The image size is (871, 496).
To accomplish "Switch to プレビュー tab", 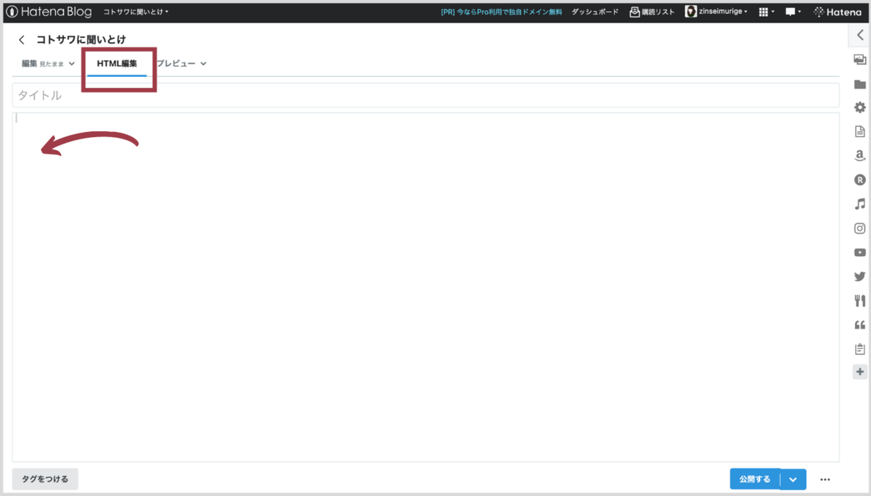I will click(x=176, y=64).
